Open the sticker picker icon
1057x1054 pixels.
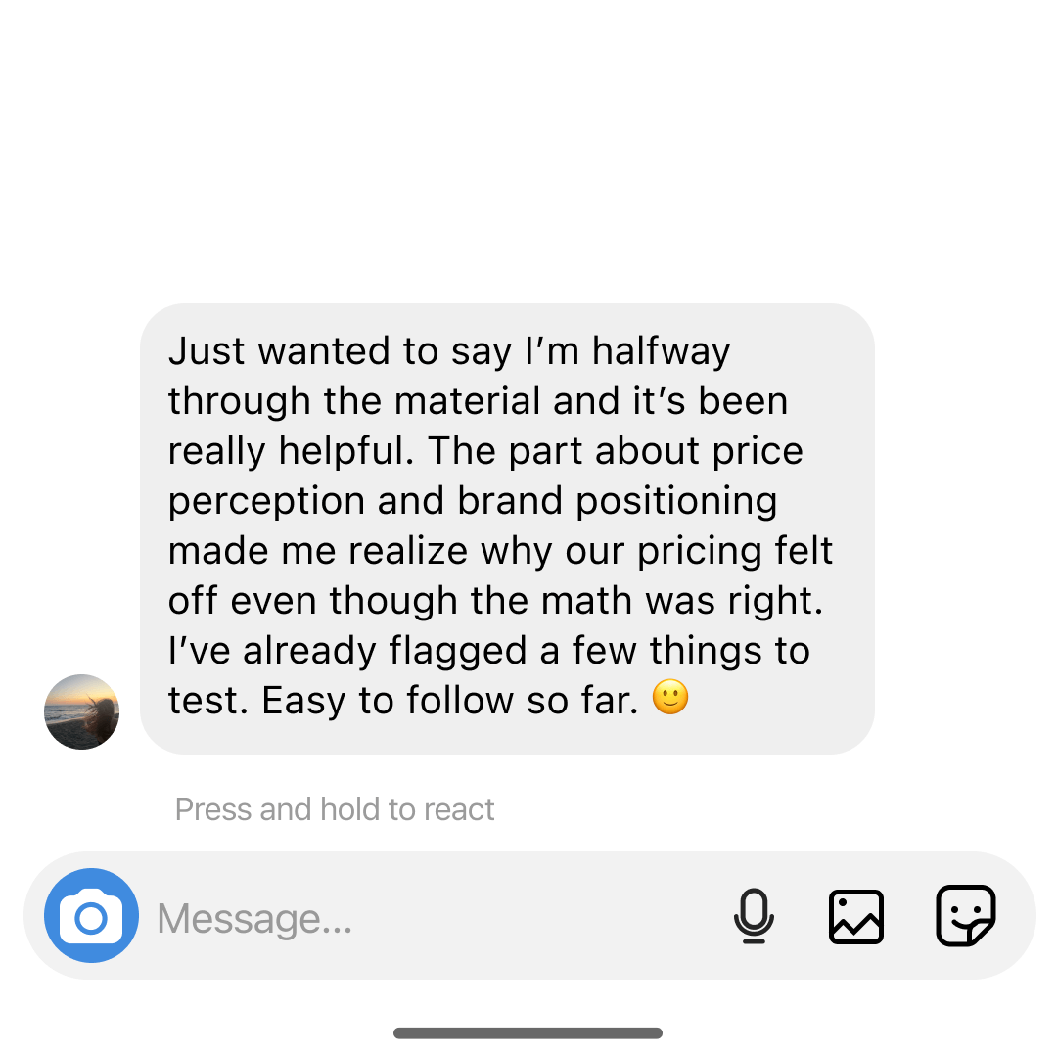point(966,916)
